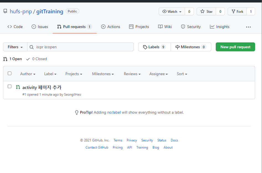
Task: Toggle the select-all pull requests checkbox
Action: pyautogui.click(x=9, y=73)
